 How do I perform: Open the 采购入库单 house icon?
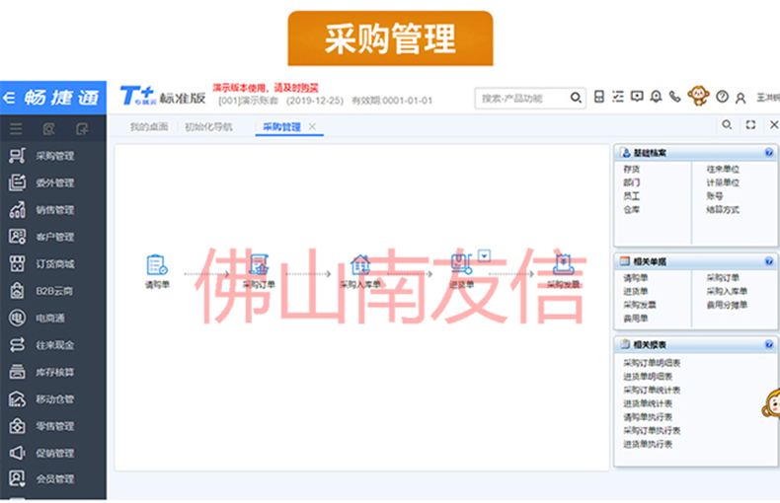click(360, 264)
